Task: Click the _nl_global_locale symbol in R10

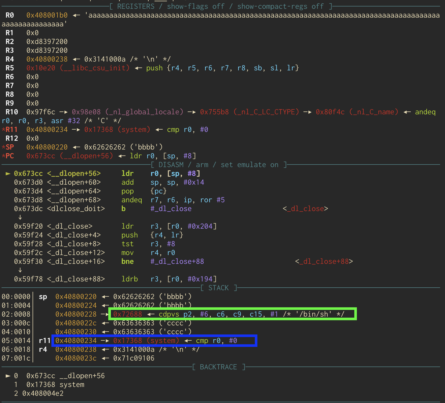Action: 144,112
